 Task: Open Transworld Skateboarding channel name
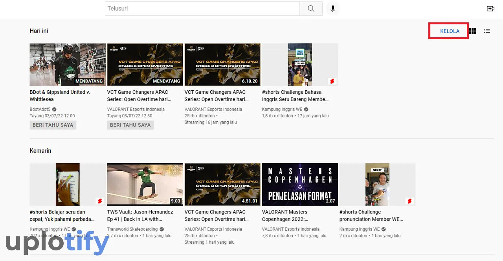(132, 229)
